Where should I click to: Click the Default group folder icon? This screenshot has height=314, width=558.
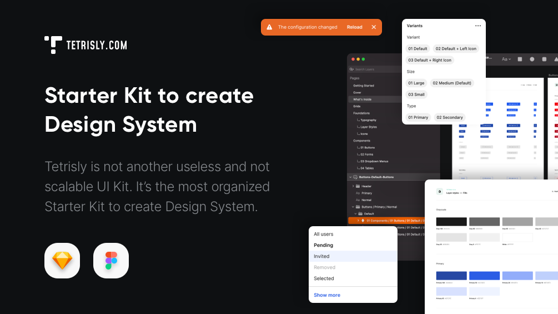360,213
